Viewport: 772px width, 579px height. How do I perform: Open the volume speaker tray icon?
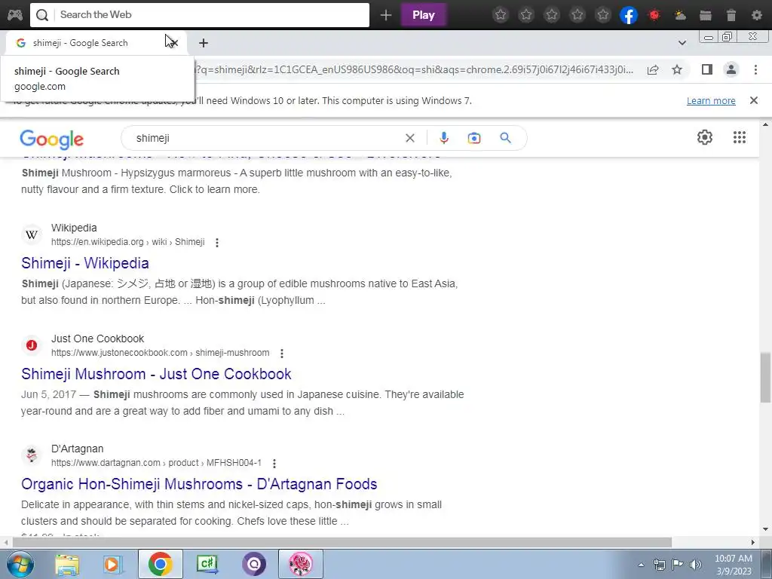[x=695, y=565]
